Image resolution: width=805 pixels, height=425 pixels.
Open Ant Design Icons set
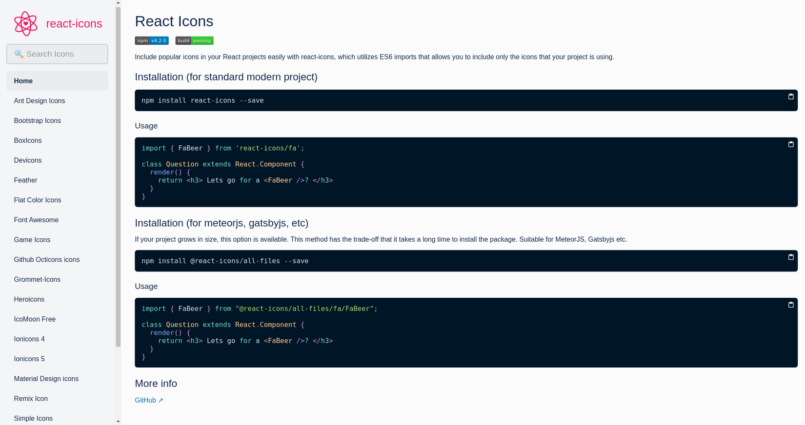click(x=40, y=101)
